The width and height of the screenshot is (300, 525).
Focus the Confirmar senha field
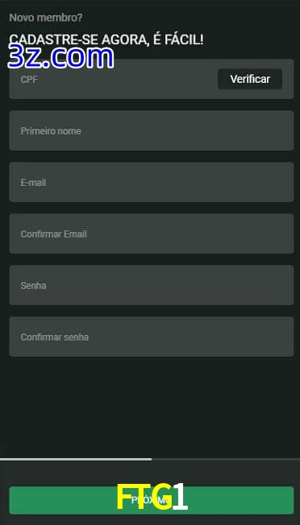click(x=152, y=337)
